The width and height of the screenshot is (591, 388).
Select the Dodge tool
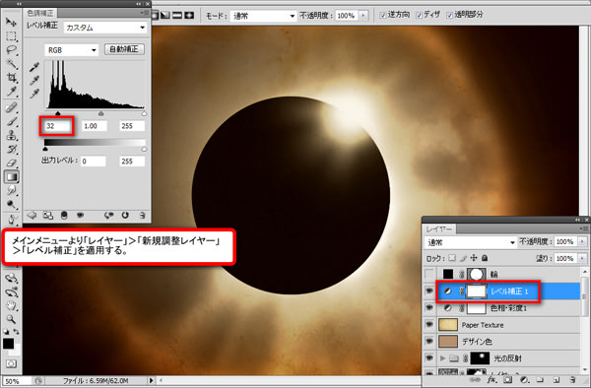11,205
